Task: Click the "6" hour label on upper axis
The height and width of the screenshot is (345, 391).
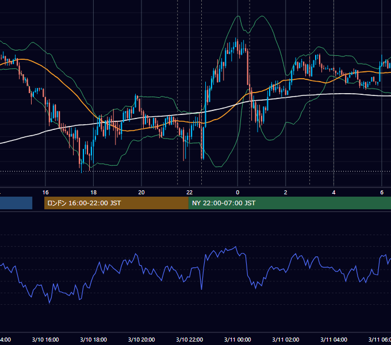Action: tap(382, 192)
